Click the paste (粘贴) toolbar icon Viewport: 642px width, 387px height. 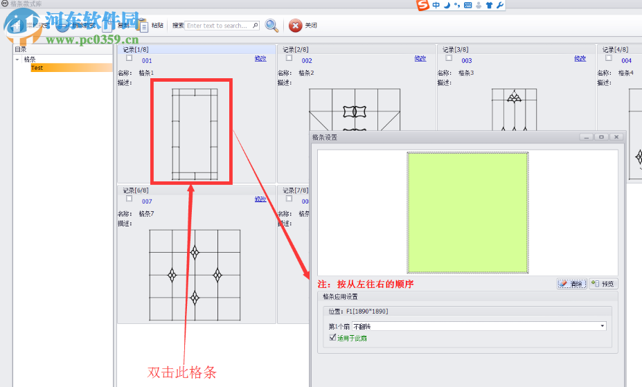[143, 26]
